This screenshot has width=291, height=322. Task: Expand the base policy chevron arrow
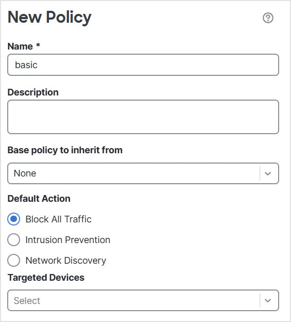268,173
